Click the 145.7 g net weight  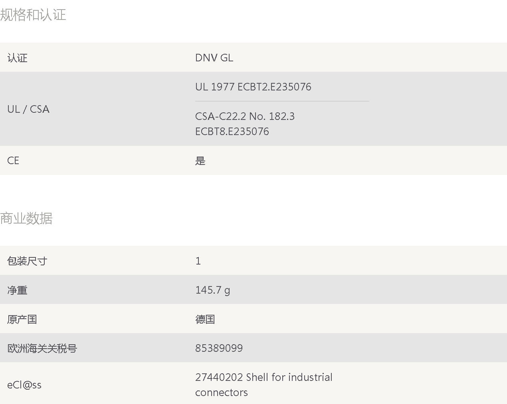[213, 290]
